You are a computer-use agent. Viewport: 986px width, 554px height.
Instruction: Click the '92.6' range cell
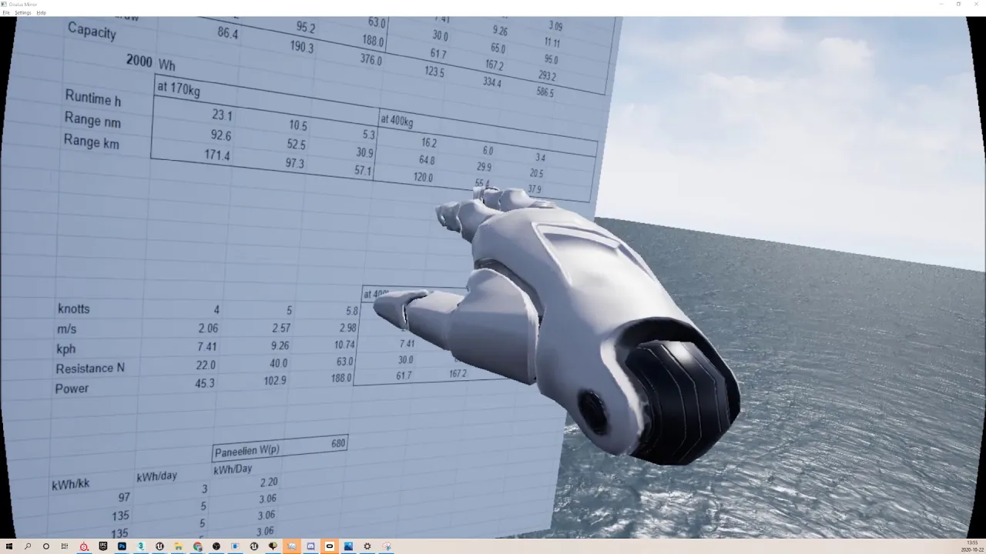point(220,135)
